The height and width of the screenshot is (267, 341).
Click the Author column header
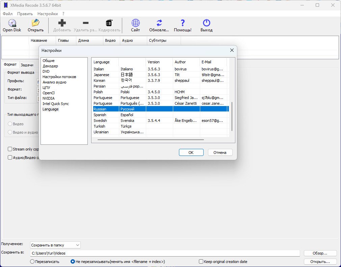click(186, 62)
